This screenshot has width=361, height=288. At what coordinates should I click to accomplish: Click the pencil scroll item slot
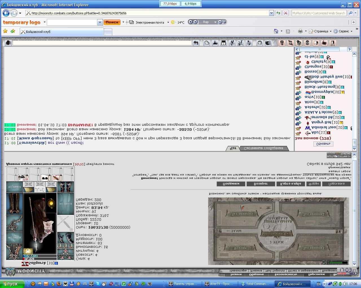point(57,178)
